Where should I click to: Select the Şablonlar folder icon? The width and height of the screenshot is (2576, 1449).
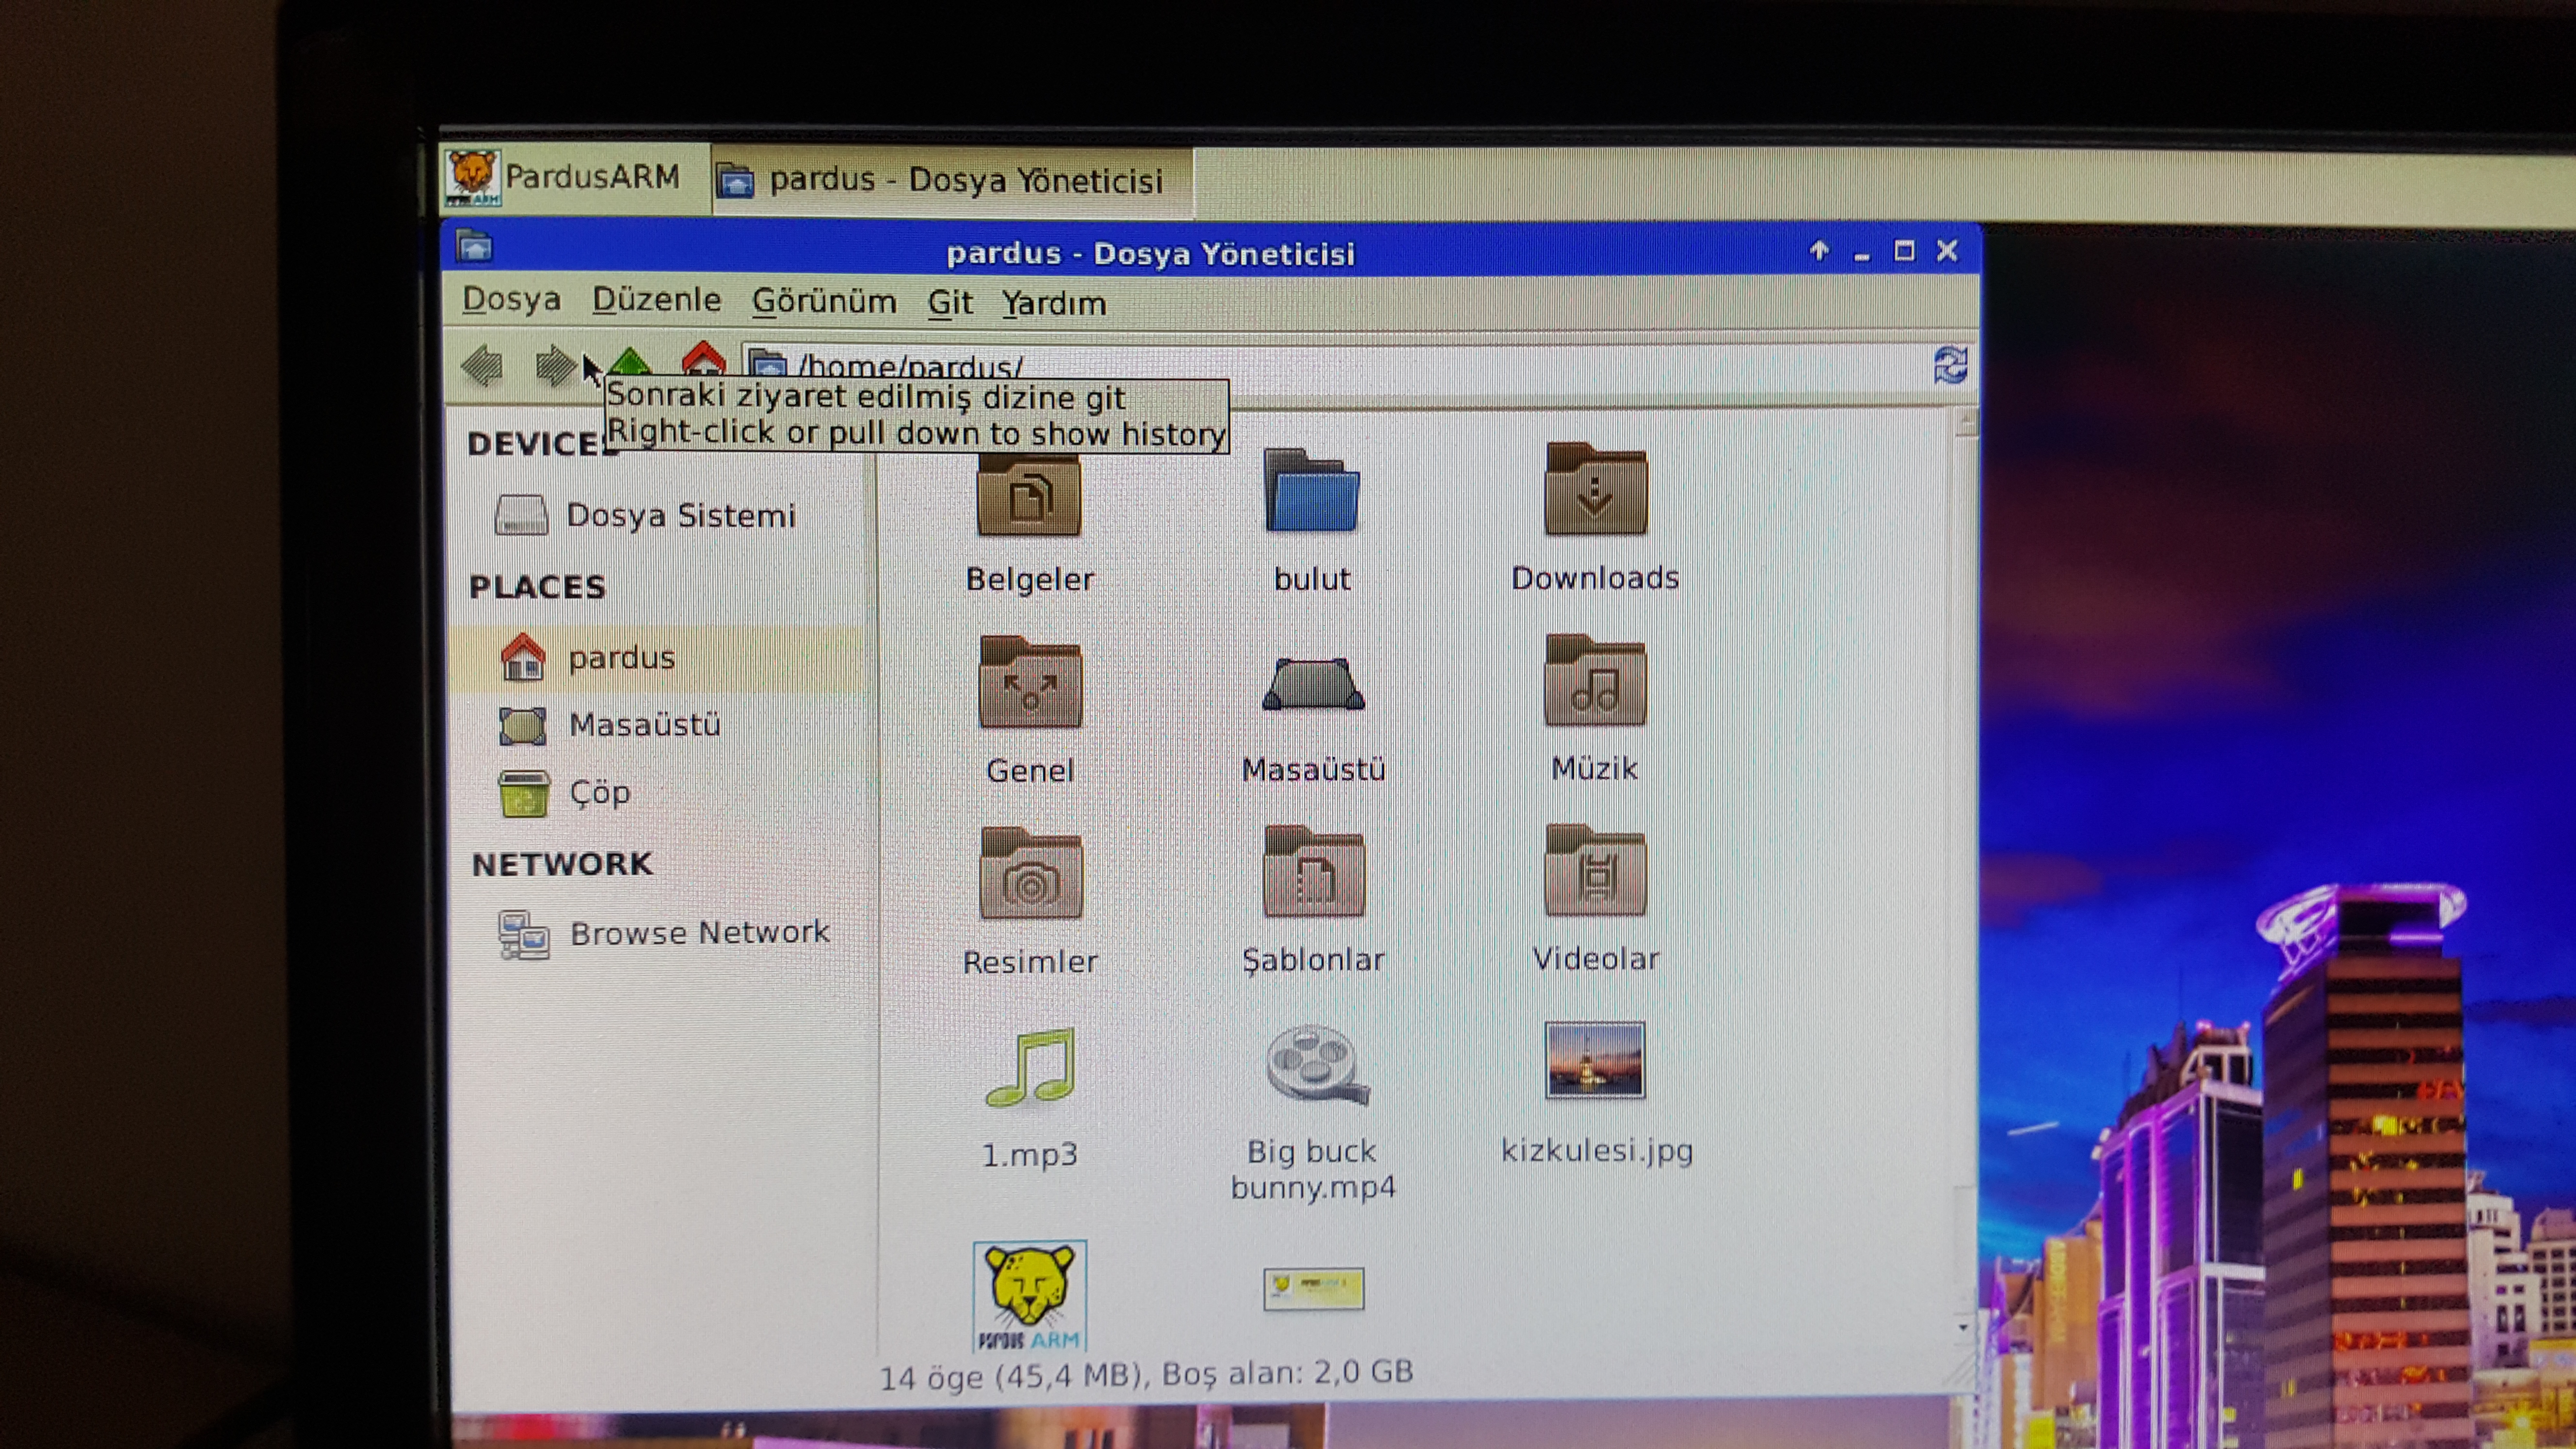(x=1313, y=871)
